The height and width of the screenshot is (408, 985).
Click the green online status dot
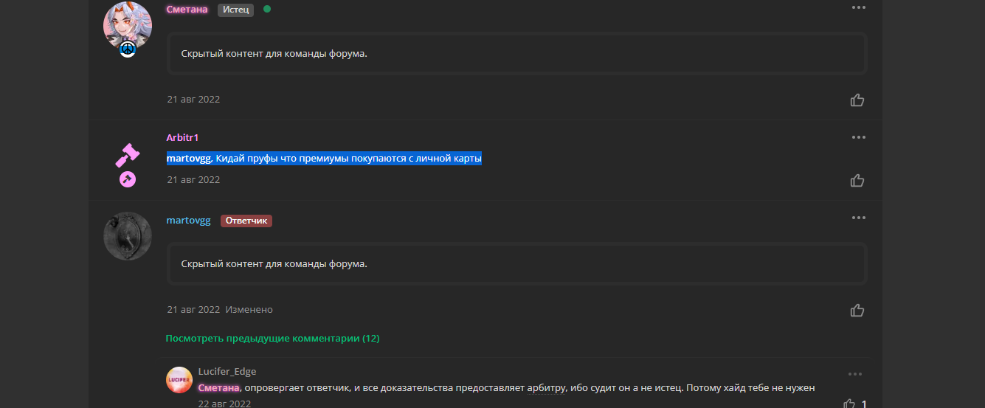[267, 9]
